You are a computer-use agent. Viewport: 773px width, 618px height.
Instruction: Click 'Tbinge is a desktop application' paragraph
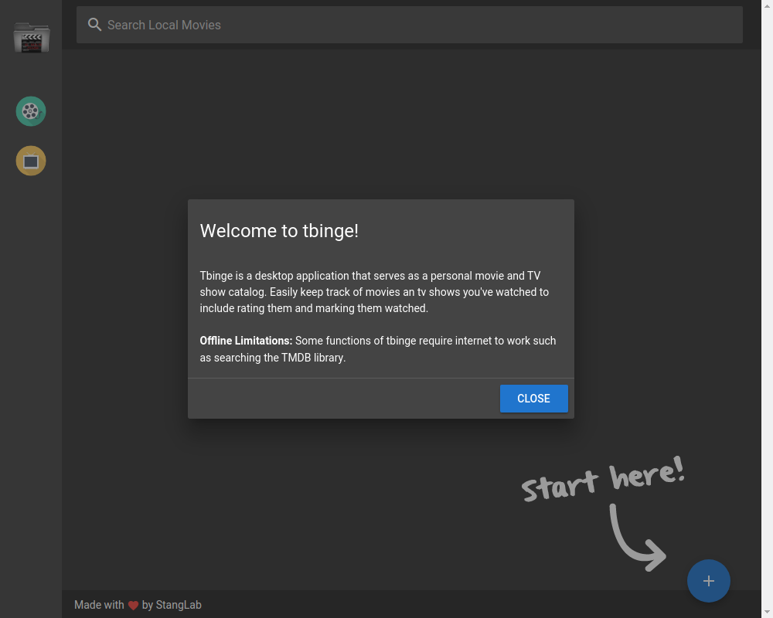click(x=374, y=292)
